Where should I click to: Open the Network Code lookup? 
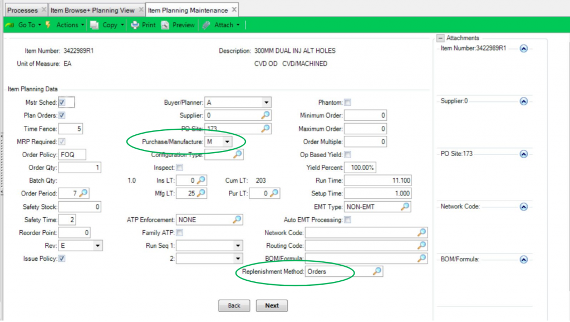422,232
